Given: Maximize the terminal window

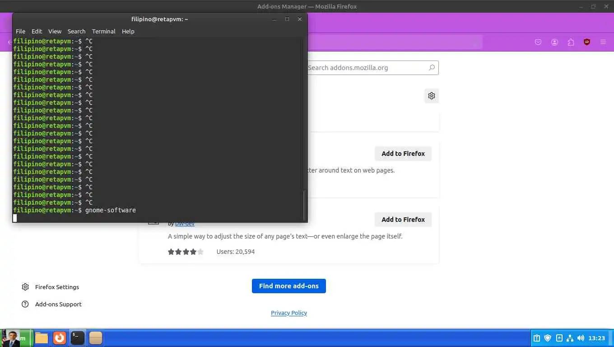Looking at the screenshot, I should (287, 19).
